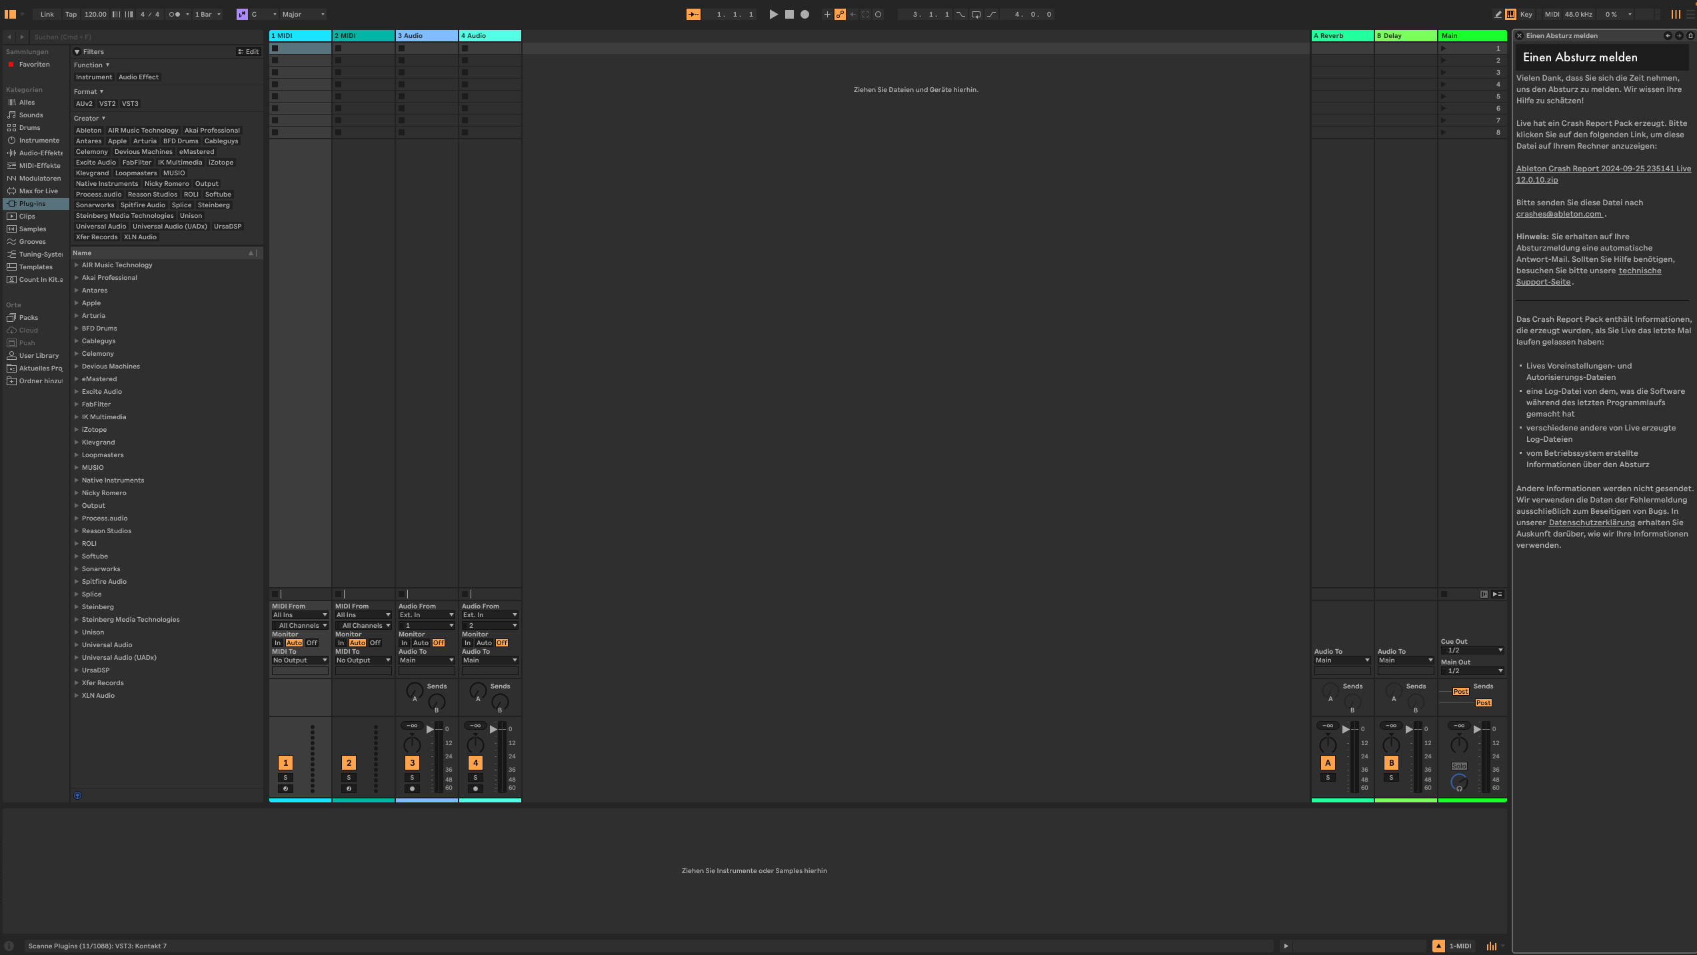
Task: Click the Filters Edit button
Action: [249, 51]
